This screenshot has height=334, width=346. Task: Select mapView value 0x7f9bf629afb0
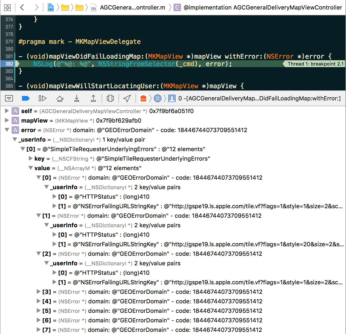tap(119, 120)
